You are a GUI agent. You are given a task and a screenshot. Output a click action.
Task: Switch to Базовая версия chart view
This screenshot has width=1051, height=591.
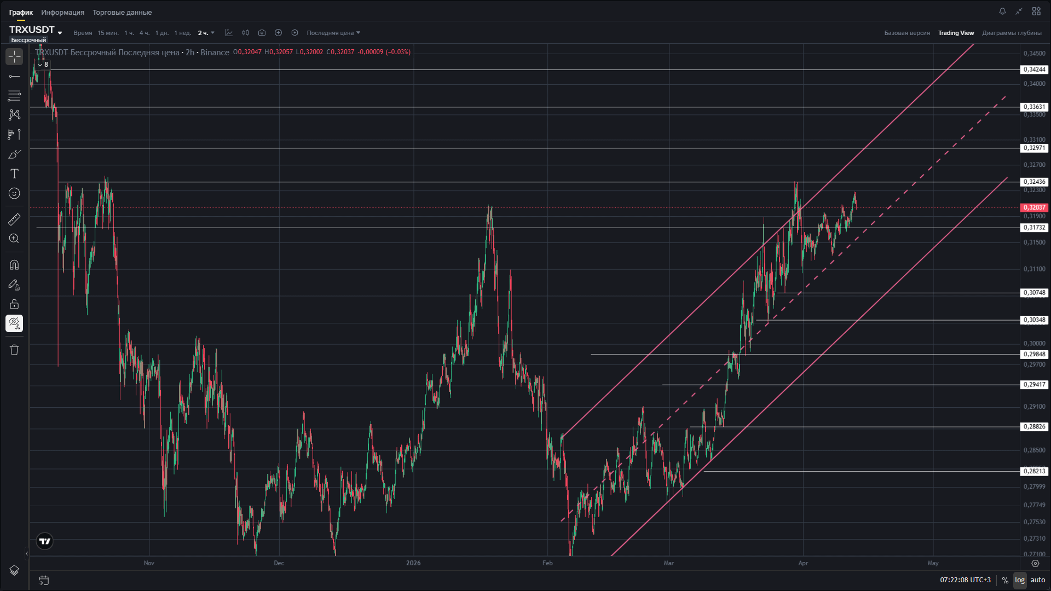click(906, 33)
